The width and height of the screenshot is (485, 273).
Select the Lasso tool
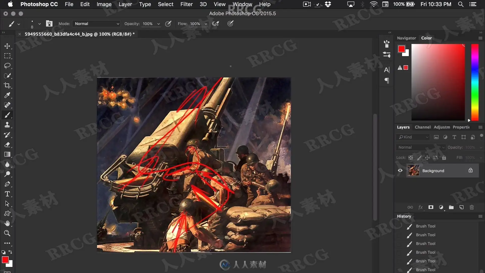7,66
